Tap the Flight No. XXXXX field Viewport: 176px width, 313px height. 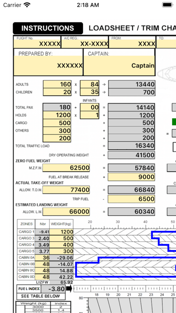point(37,44)
